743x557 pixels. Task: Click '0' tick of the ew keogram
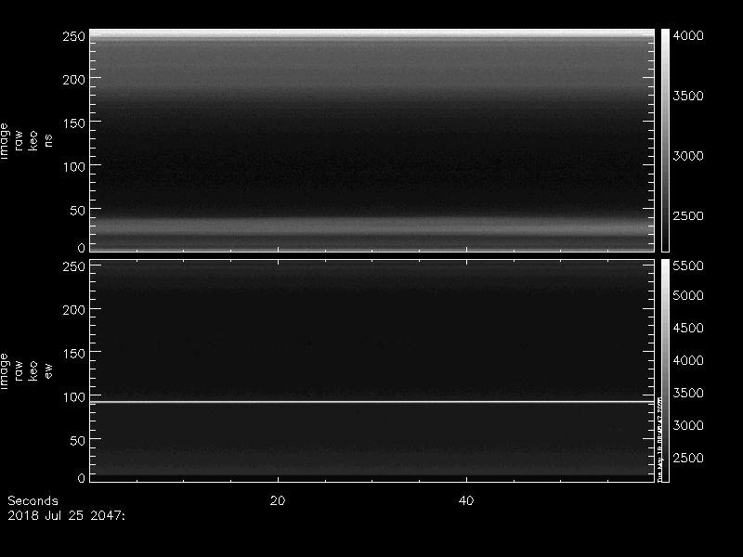tap(82, 478)
